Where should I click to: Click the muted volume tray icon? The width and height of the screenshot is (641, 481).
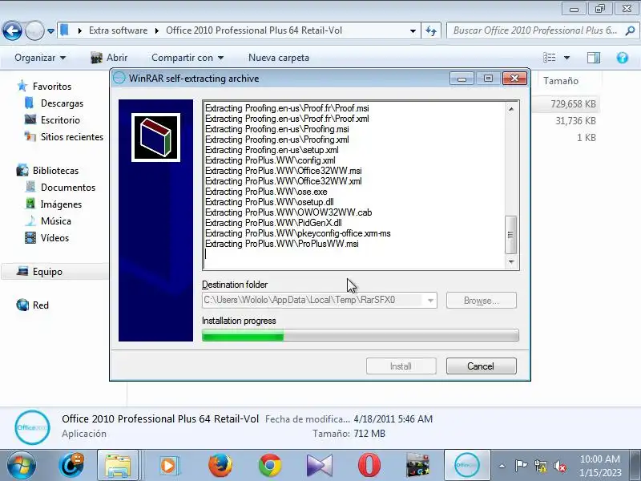(559, 466)
